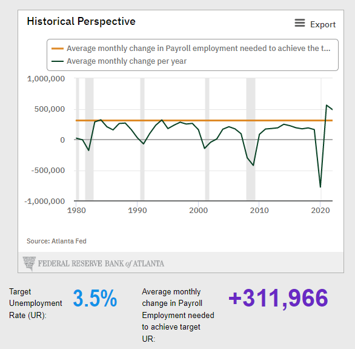Click the 2009 trough on green line
This screenshot has height=349, width=355.
click(253, 165)
